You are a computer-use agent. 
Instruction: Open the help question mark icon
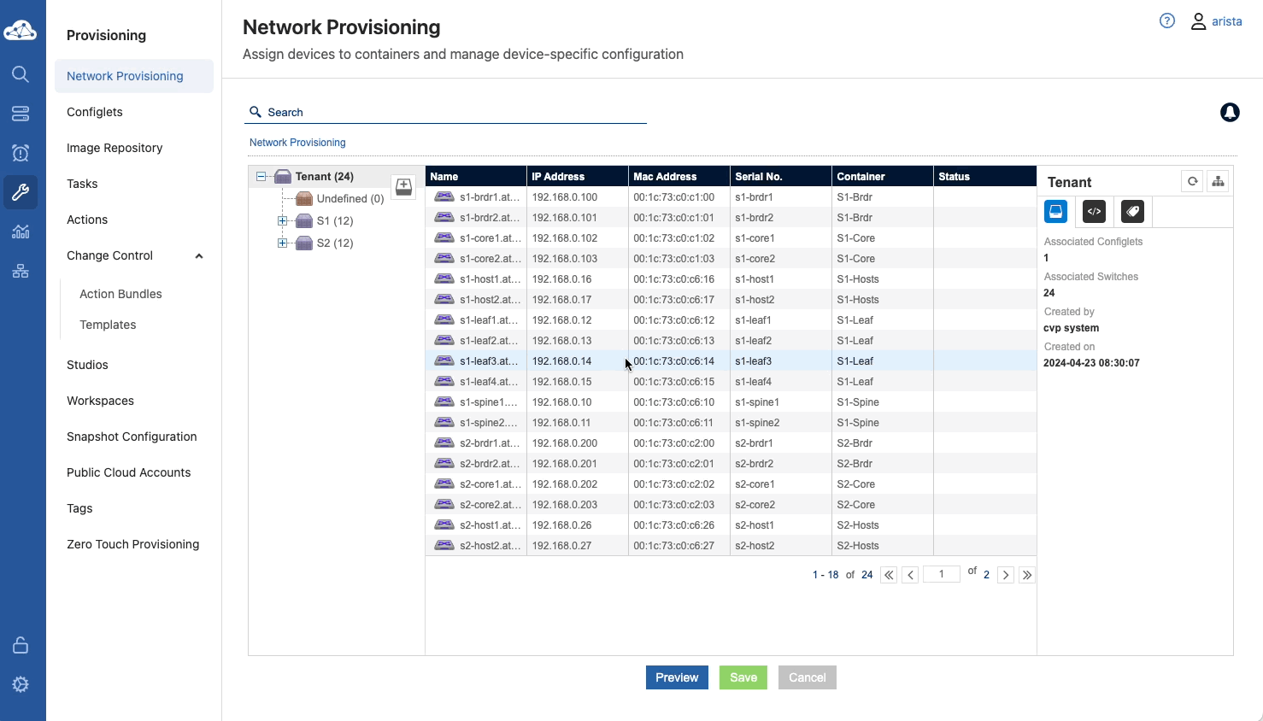pos(1166,21)
